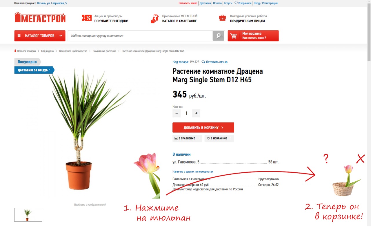Image resolution: width=371 pixels, height=231 pixels.
Task: Toggle В избранное heart button
Action: coord(219,138)
